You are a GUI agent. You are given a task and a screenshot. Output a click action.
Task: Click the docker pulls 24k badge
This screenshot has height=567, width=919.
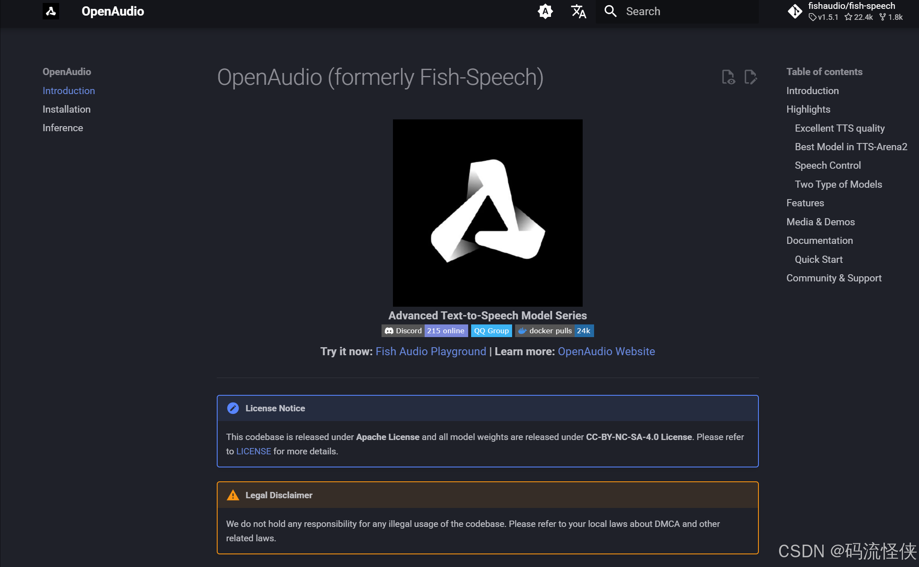[554, 331]
